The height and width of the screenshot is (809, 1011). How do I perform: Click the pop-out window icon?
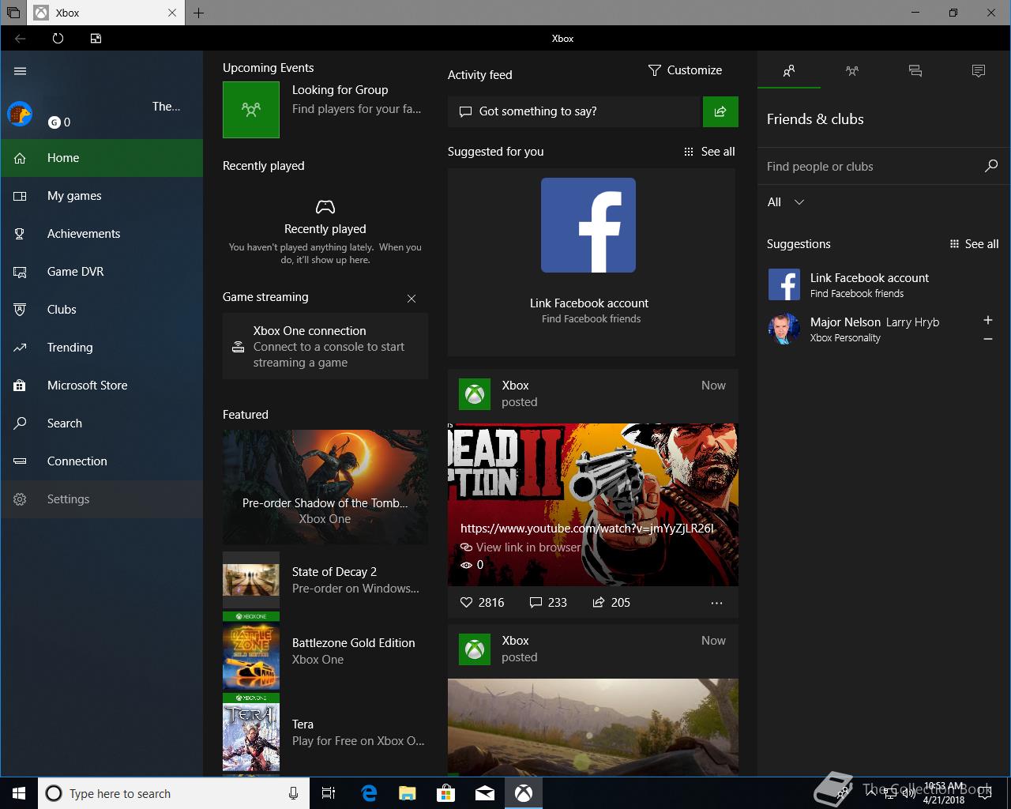(x=96, y=38)
